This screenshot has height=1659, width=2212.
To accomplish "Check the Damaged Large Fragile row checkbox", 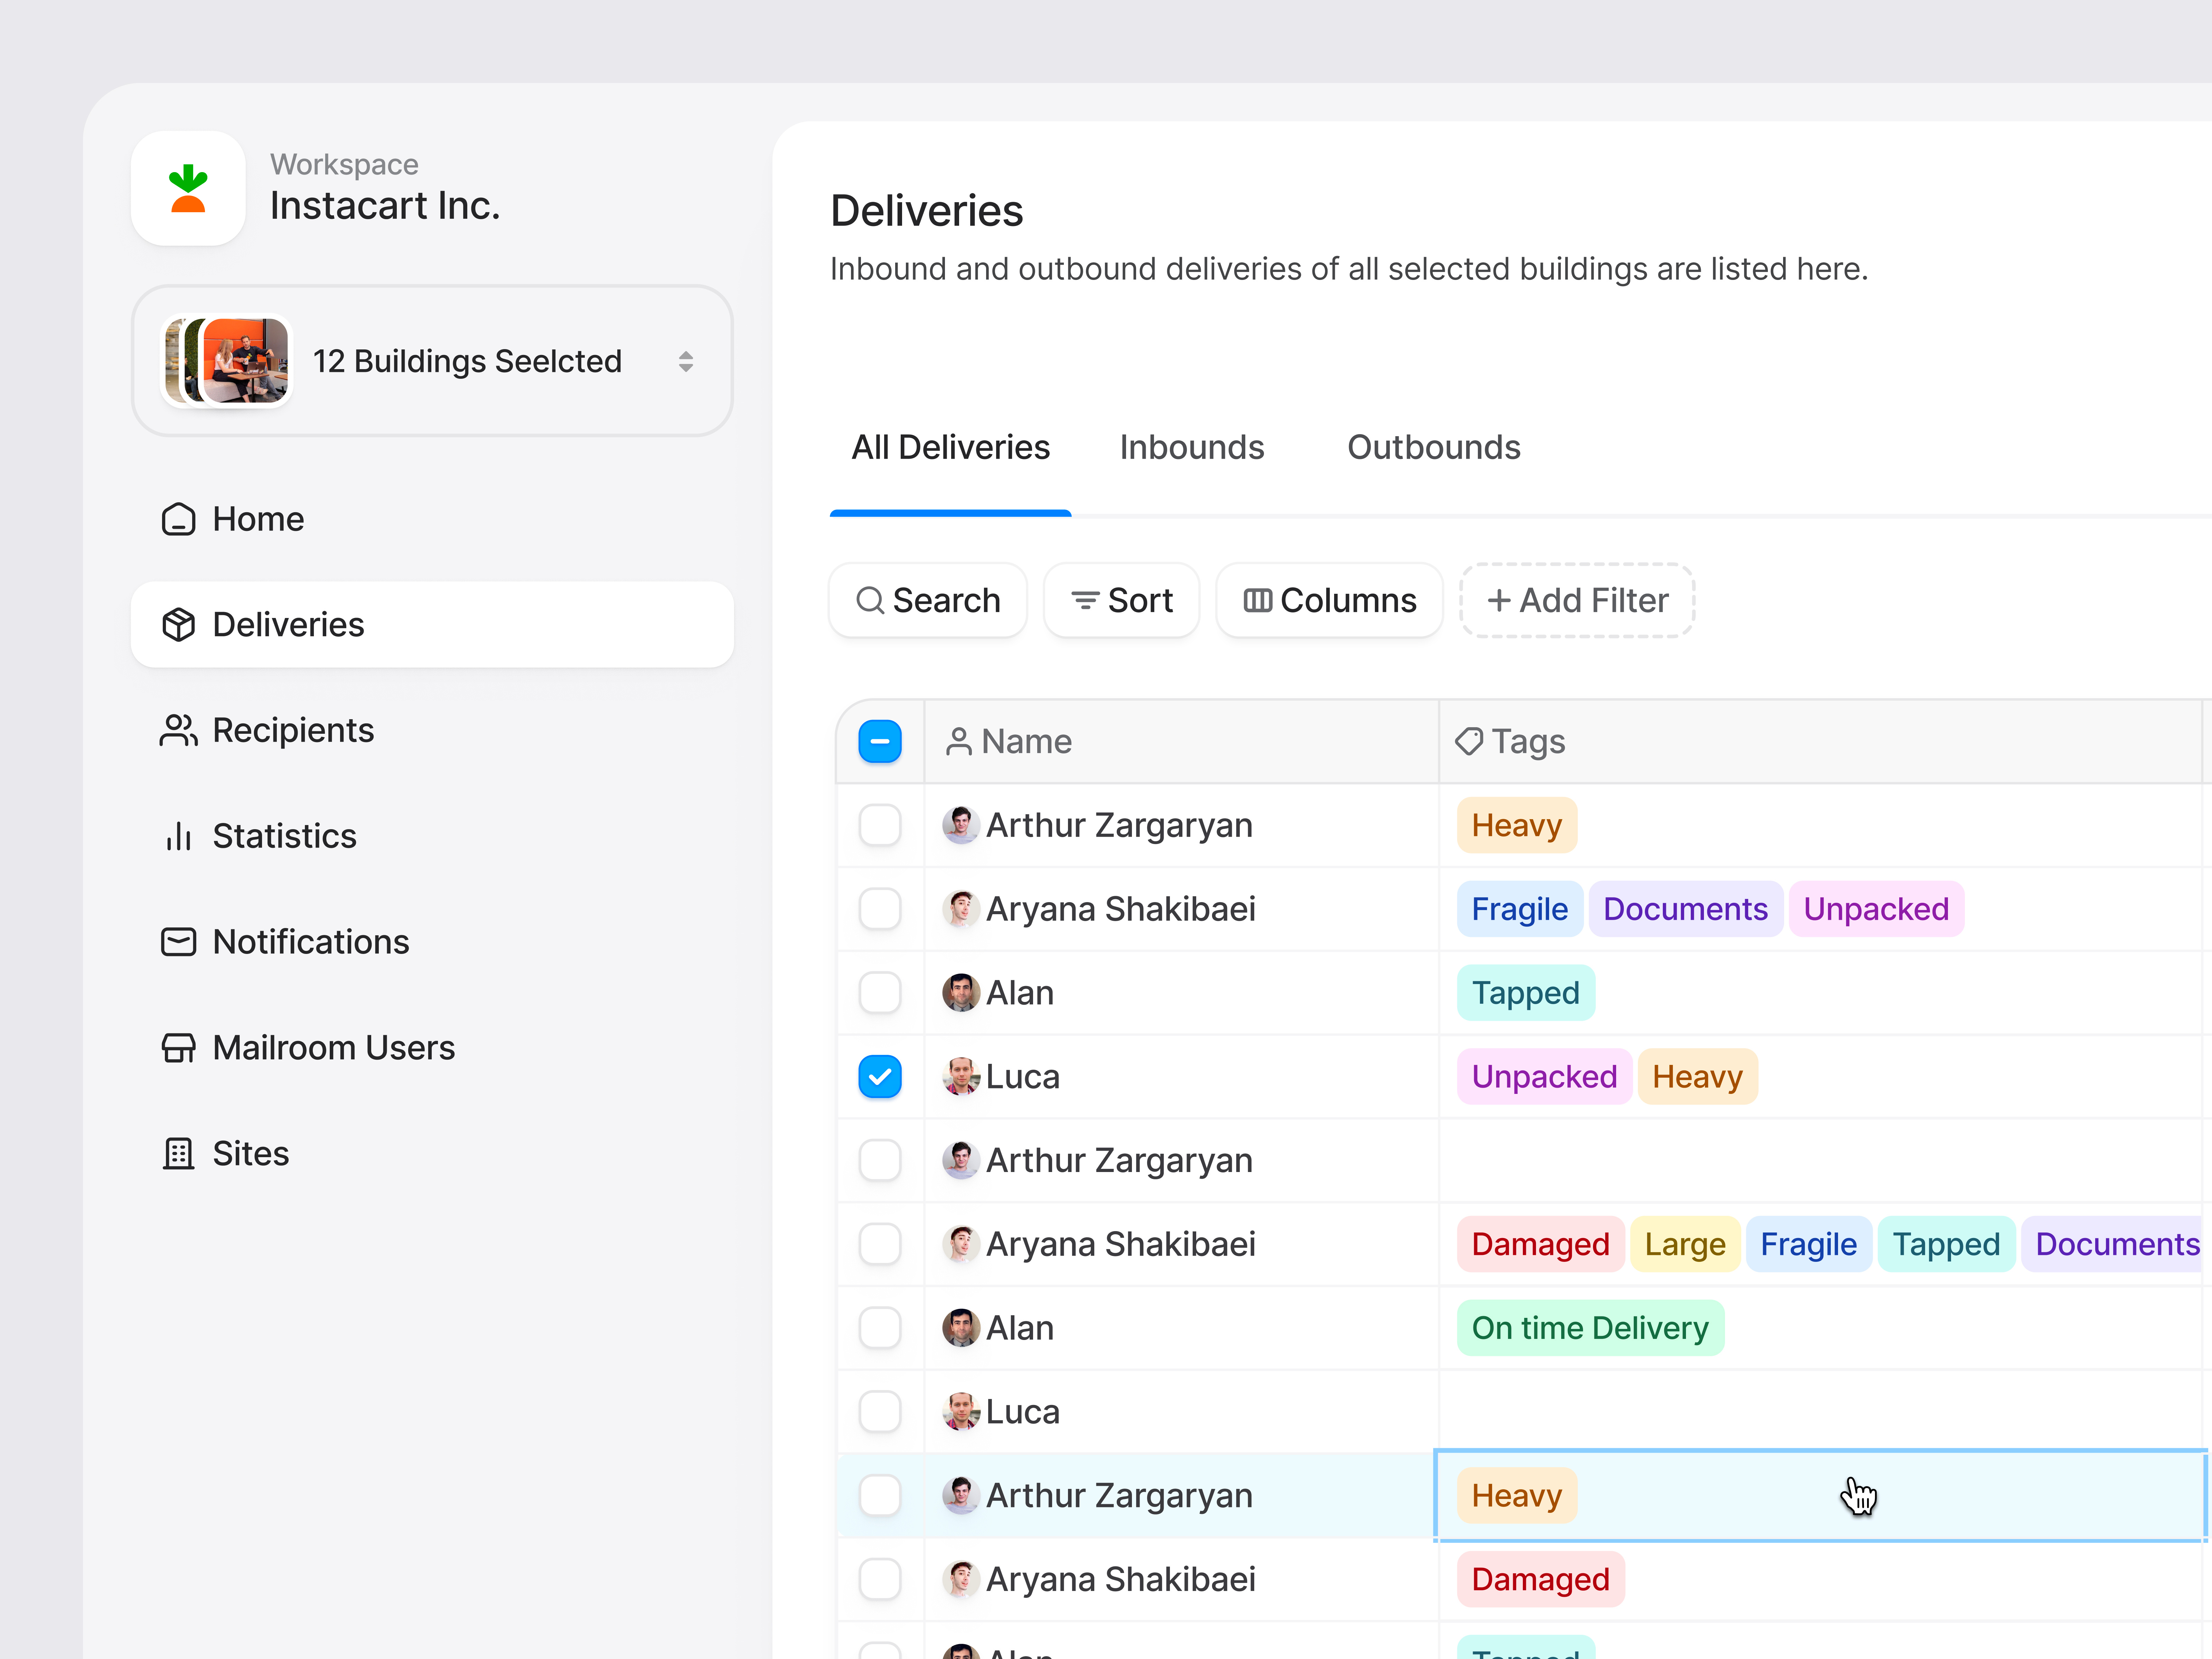I will pyautogui.click(x=880, y=1244).
